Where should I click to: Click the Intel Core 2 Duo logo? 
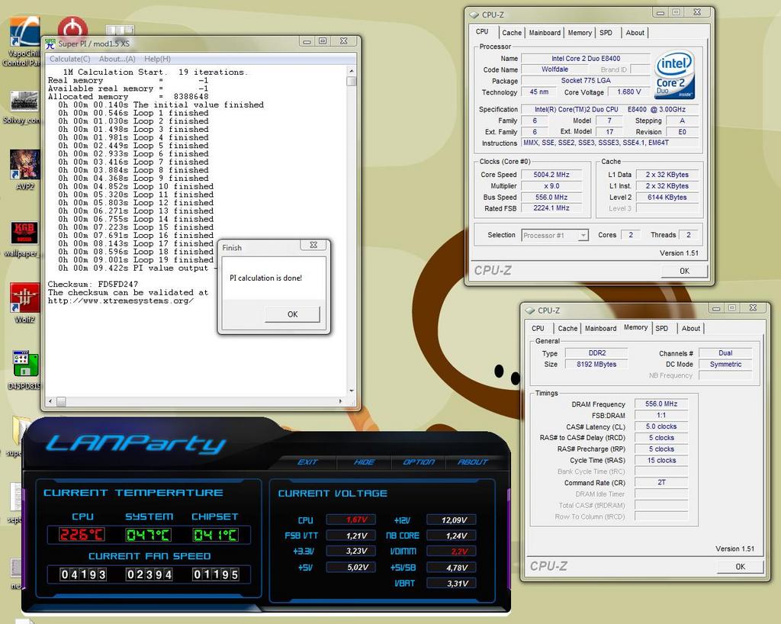point(674,75)
